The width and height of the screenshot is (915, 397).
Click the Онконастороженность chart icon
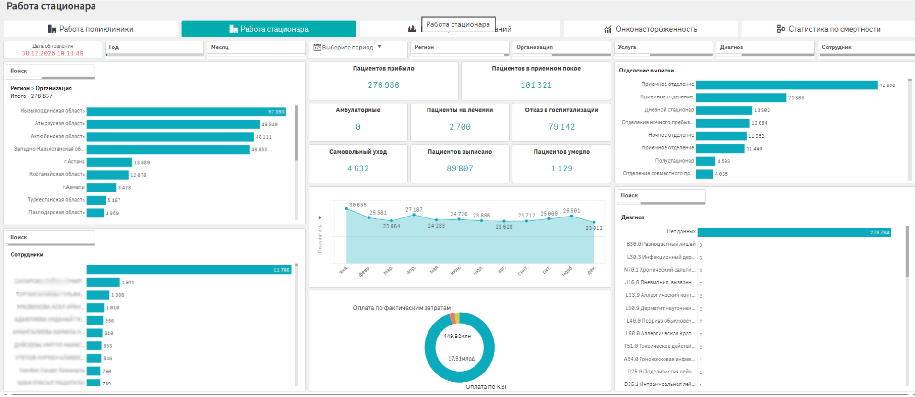(607, 29)
